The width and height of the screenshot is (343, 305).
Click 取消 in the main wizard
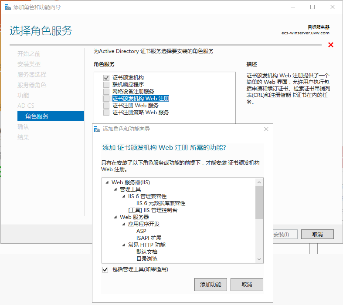[317, 234]
